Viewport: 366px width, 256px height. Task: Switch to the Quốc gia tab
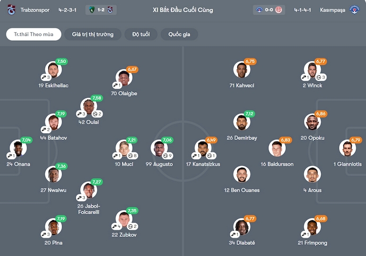pyautogui.click(x=179, y=34)
